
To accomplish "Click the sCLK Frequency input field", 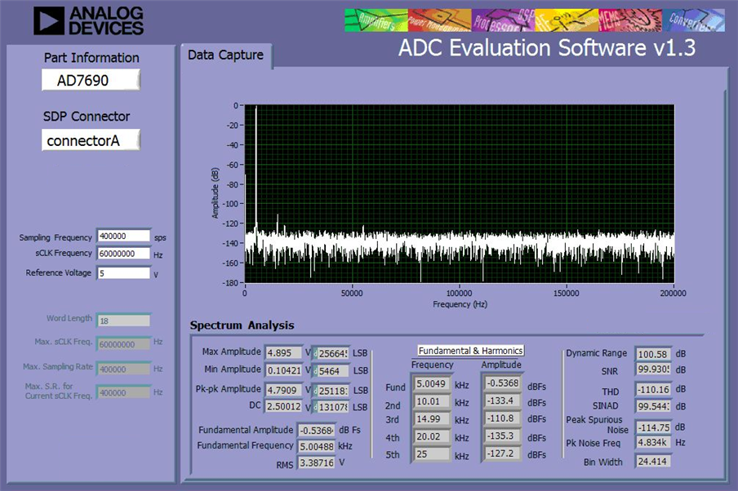I will coord(124,254).
